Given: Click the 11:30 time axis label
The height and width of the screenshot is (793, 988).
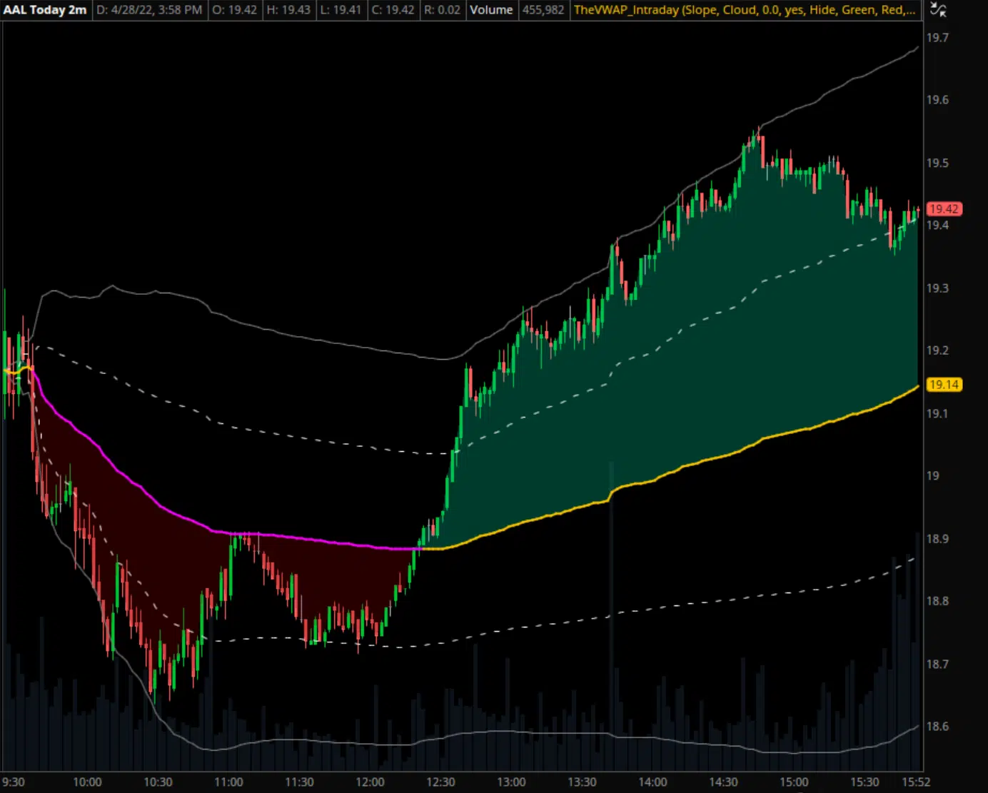Looking at the screenshot, I should click(x=299, y=782).
